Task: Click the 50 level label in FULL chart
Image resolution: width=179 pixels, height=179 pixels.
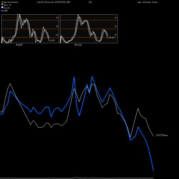Action: 116,26
